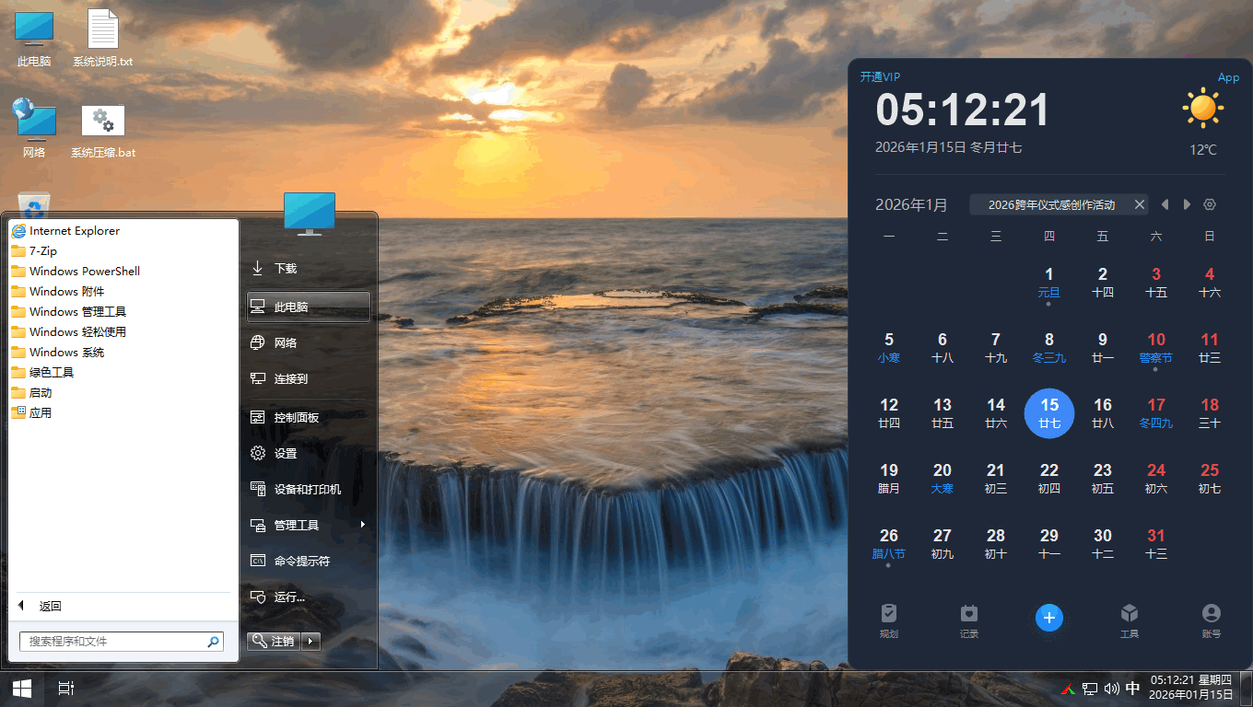Go to next month arrow
The image size is (1253, 707).
[1188, 204]
